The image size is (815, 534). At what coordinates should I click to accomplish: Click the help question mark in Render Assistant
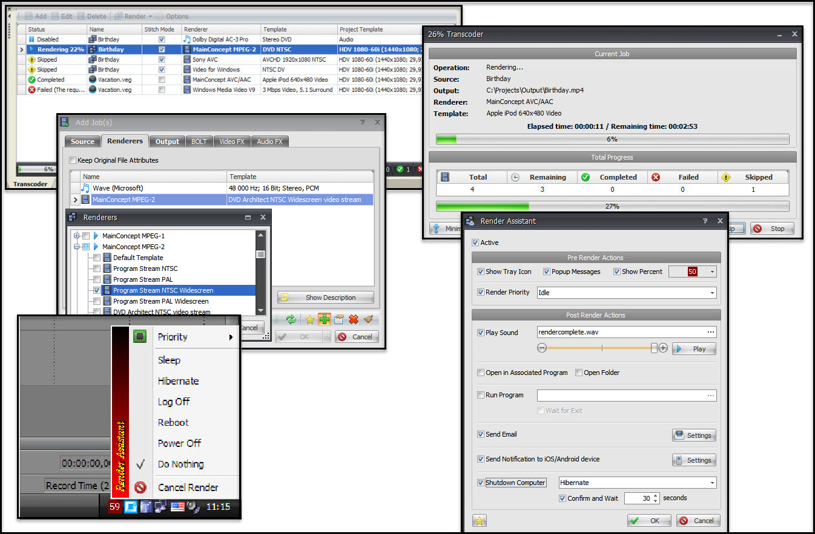coord(704,221)
